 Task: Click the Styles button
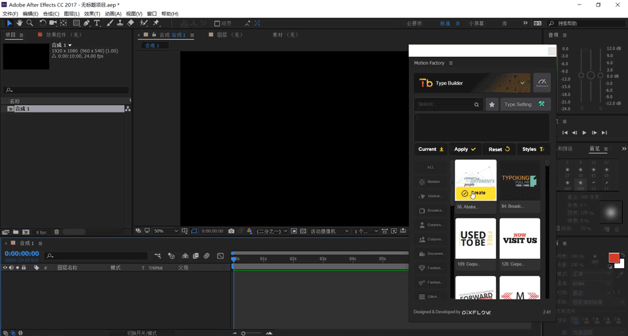[534, 149]
